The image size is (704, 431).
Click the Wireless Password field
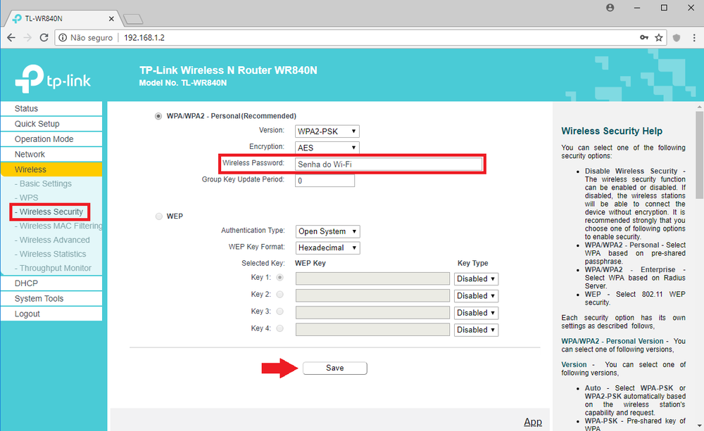point(389,164)
